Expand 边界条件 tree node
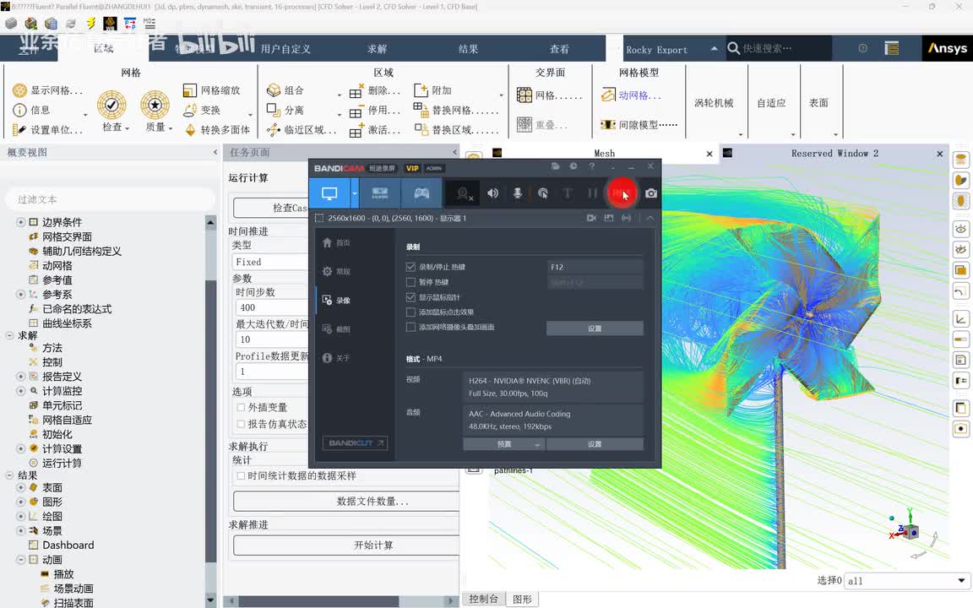Viewport: 973px width, 608px height. point(20,222)
